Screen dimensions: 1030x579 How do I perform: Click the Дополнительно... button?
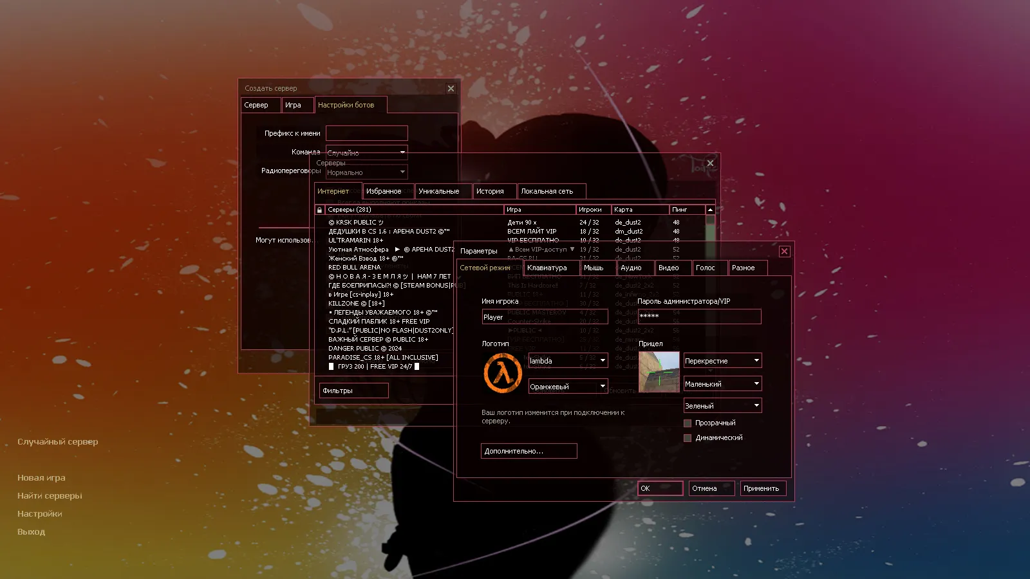529,452
